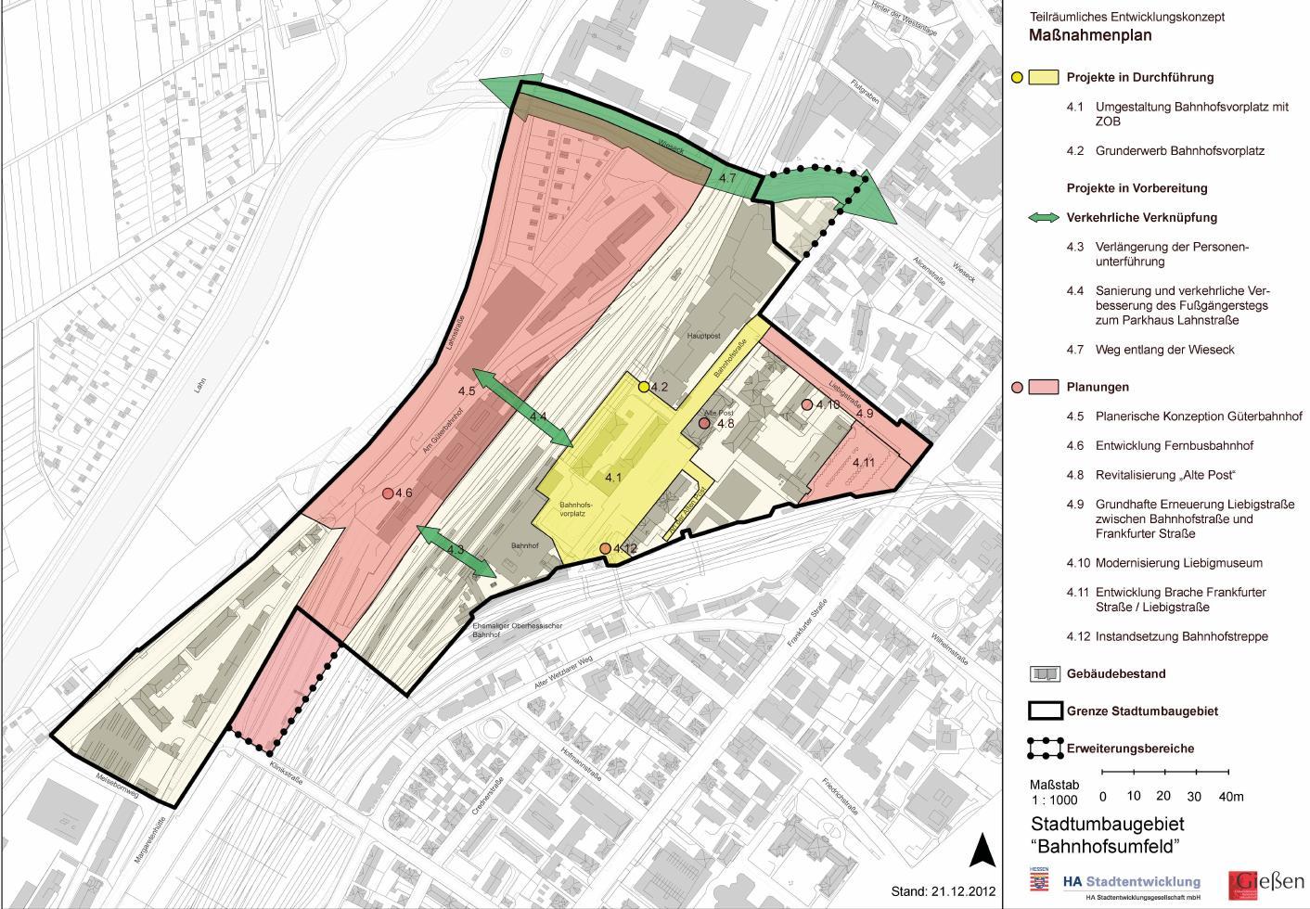Click the yellow Bahnhofsvorplatz area on map
The width and height of the screenshot is (1310, 909).
[612, 464]
